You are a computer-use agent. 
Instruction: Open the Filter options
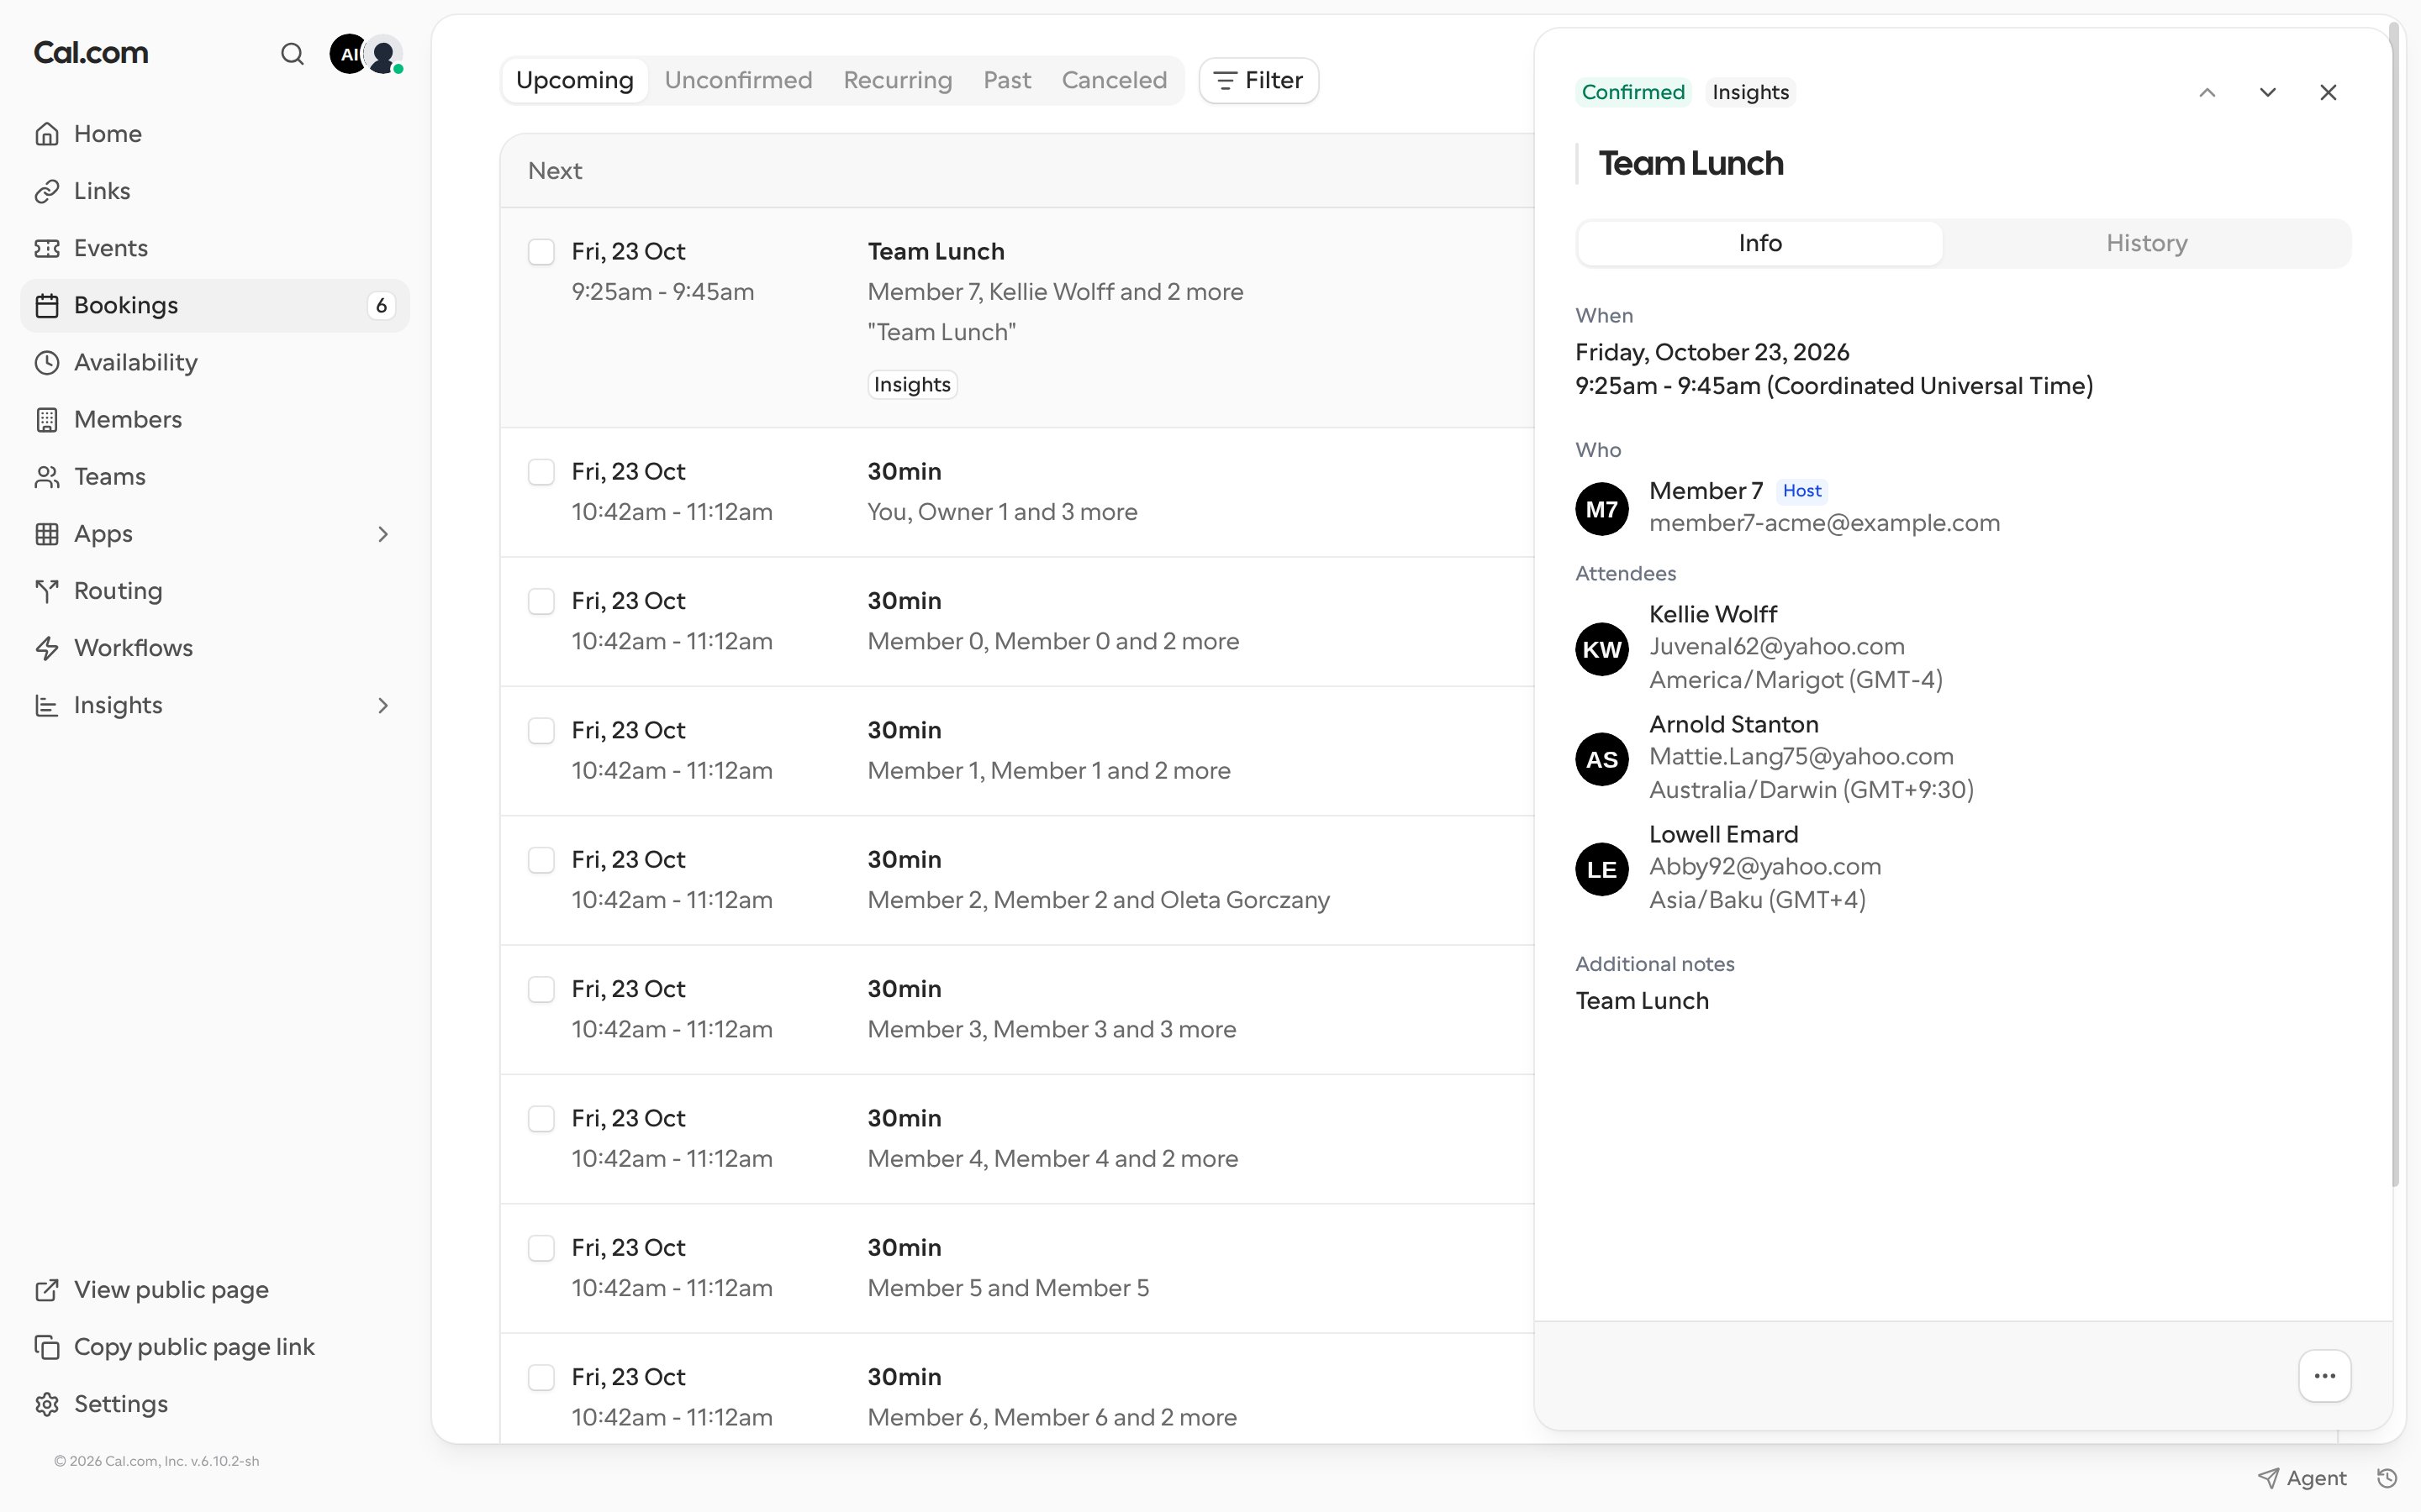[1258, 80]
